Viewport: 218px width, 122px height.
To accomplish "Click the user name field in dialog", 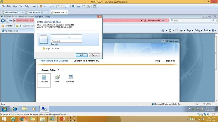I will click(66, 36).
